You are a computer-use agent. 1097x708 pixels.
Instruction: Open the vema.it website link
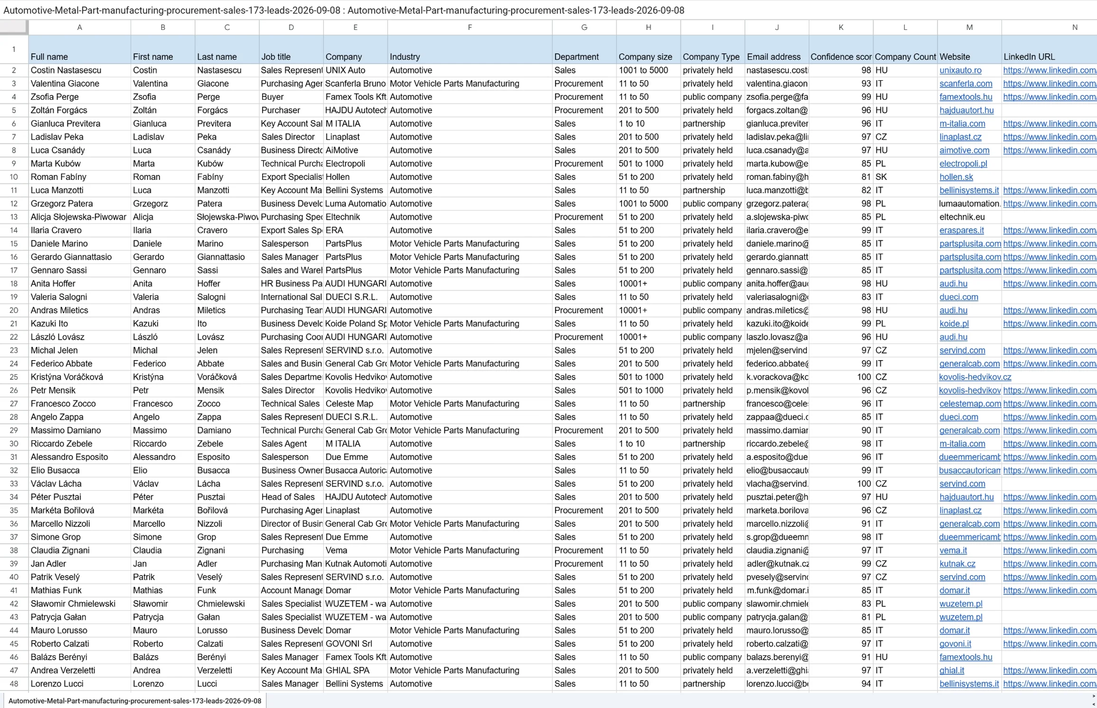(x=953, y=550)
